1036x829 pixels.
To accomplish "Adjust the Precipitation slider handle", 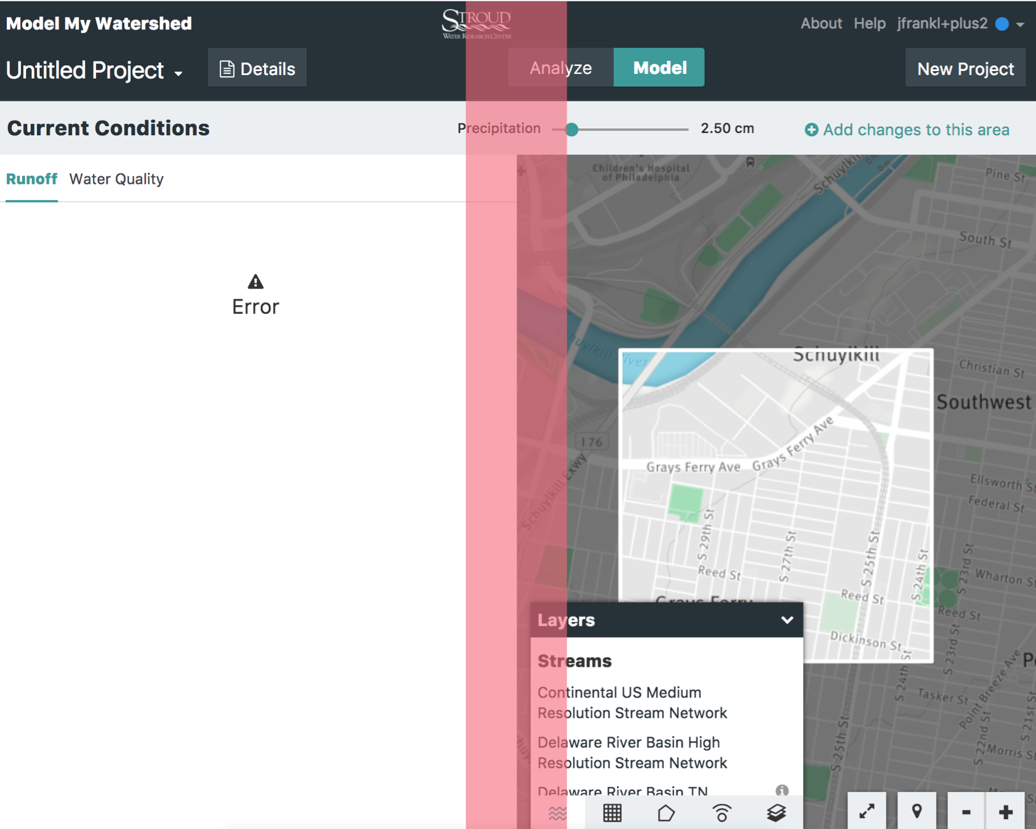I will [572, 129].
